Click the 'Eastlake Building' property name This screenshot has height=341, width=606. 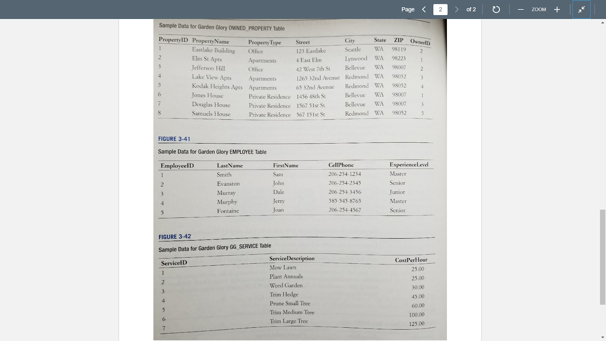(213, 50)
